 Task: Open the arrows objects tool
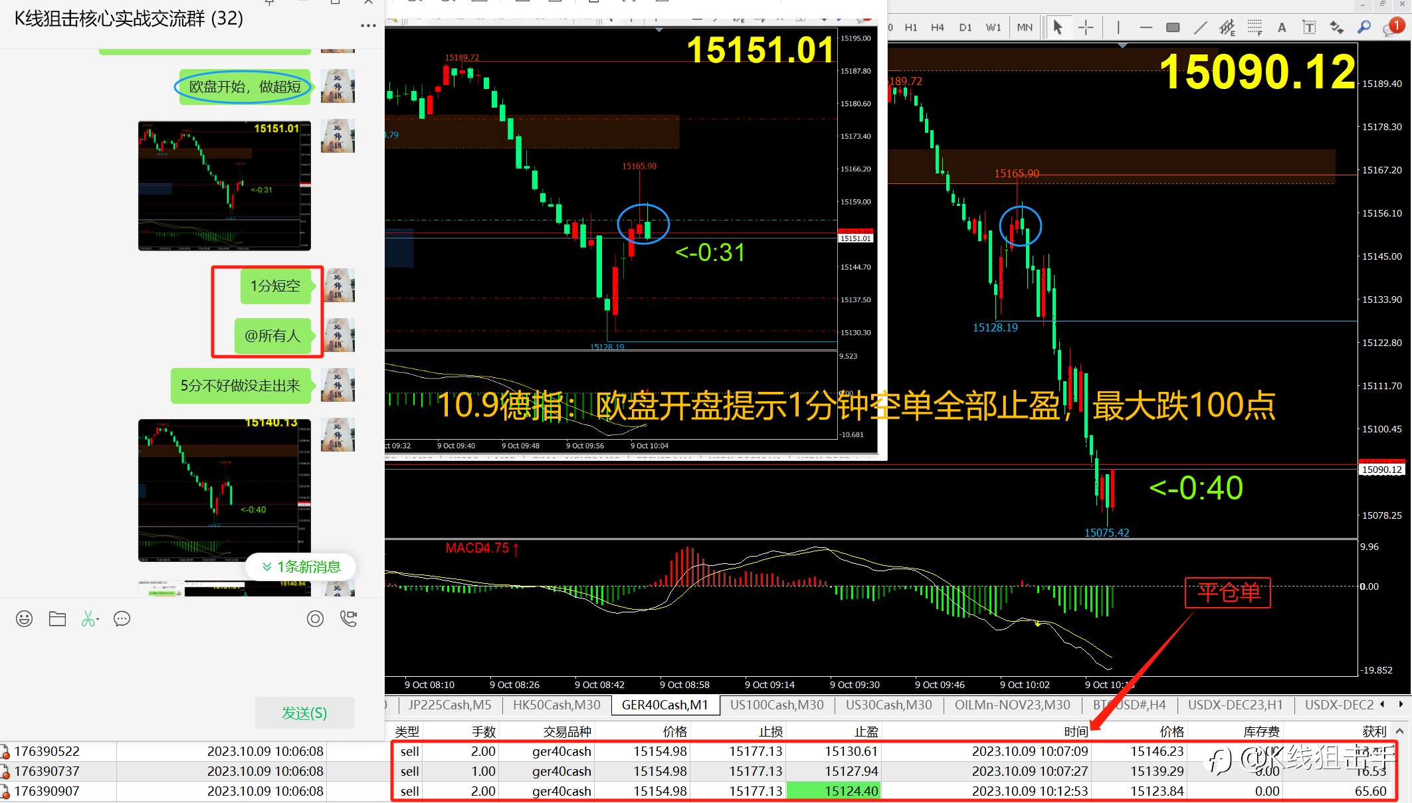click(x=1336, y=27)
